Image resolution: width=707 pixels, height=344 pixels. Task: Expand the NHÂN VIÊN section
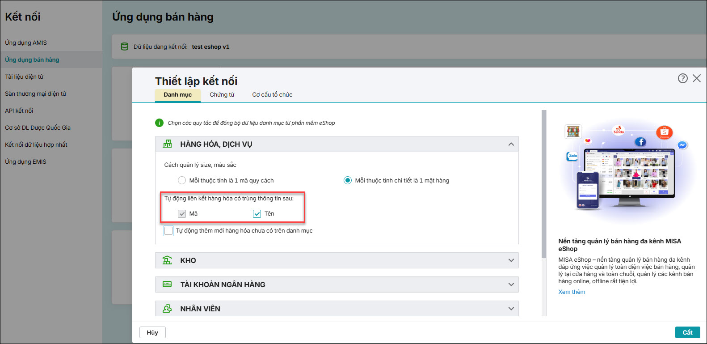[511, 309]
